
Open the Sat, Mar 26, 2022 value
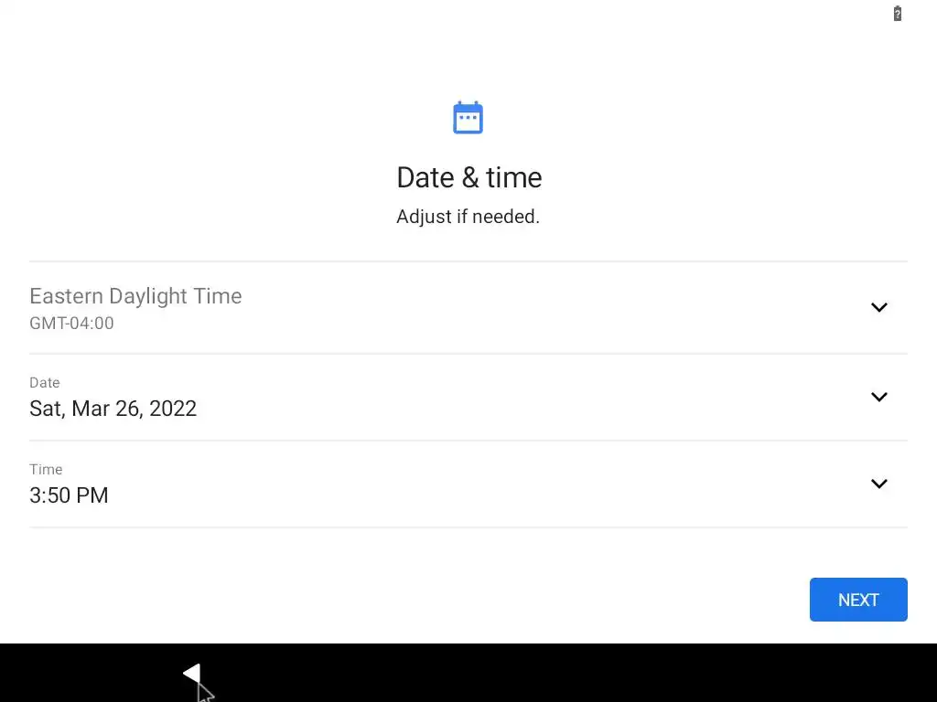(113, 409)
